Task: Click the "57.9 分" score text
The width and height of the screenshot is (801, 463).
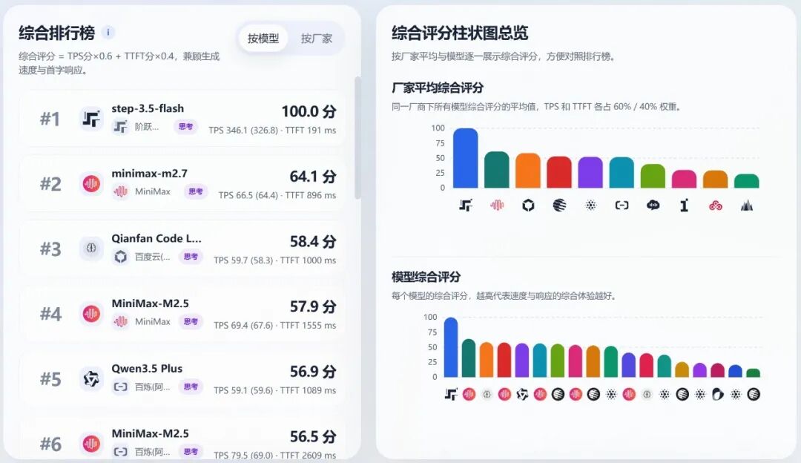Action: 313,306
